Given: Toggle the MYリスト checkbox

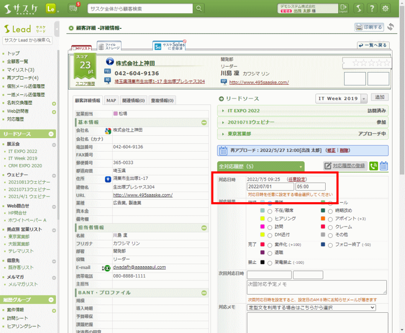Looking at the screenshot, I should (75, 48).
